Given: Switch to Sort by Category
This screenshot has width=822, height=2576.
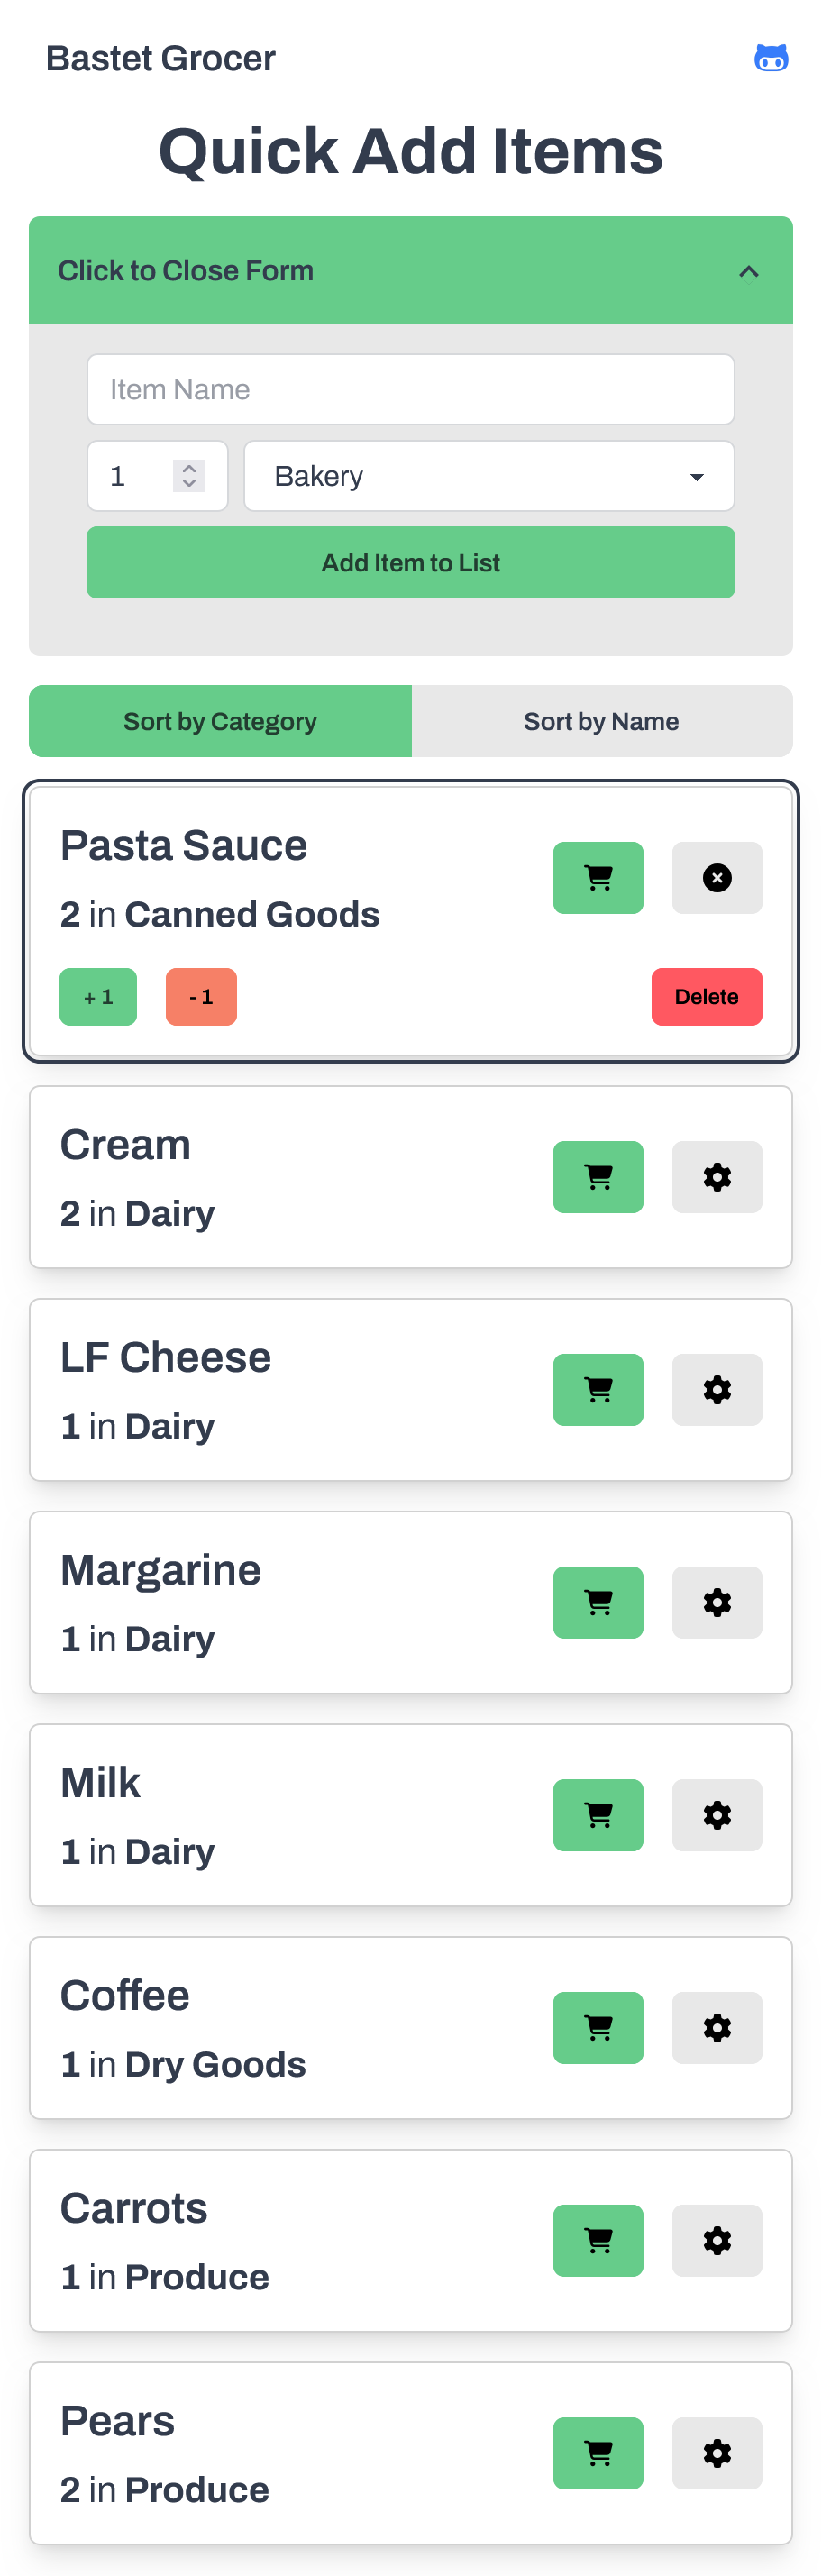Looking at the screenshot, I should [220, 721].
